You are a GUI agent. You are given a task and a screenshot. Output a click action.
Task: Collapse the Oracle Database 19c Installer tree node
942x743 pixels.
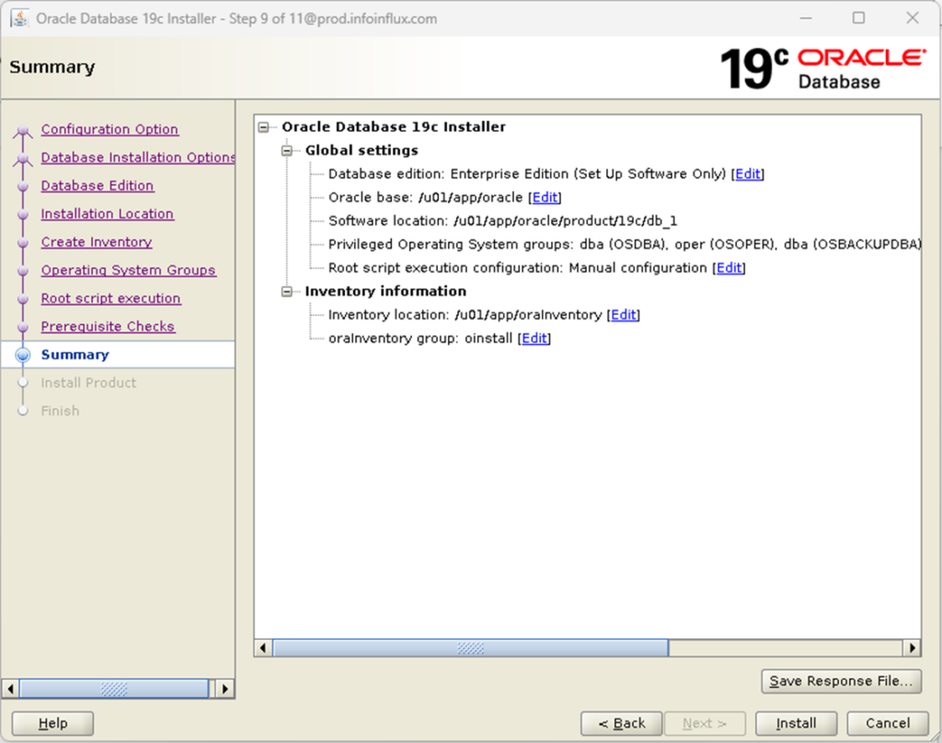pos(263,127)
